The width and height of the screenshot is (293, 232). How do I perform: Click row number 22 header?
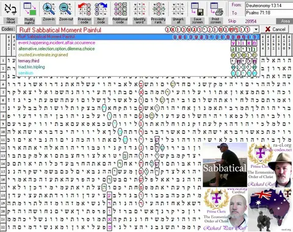tap(3, 227)
